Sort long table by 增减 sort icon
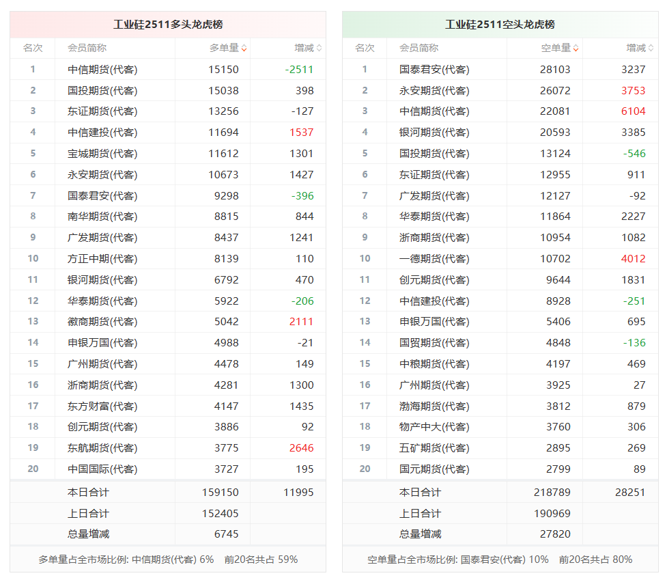This screenshot has height=580, width=667. [320, 49]
